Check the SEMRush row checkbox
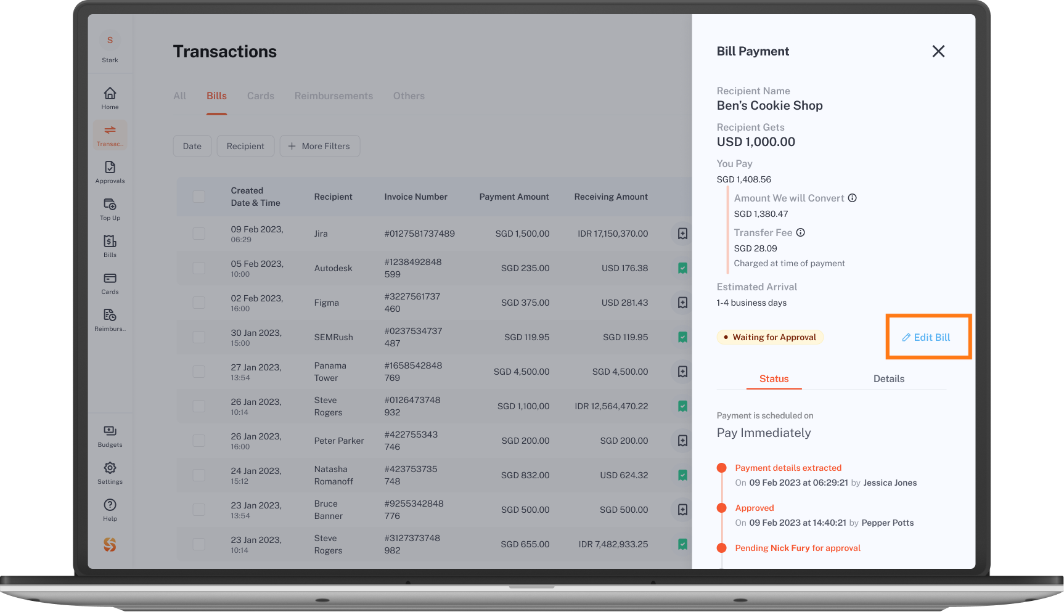The image size is (1064, 612). (198, 337)
